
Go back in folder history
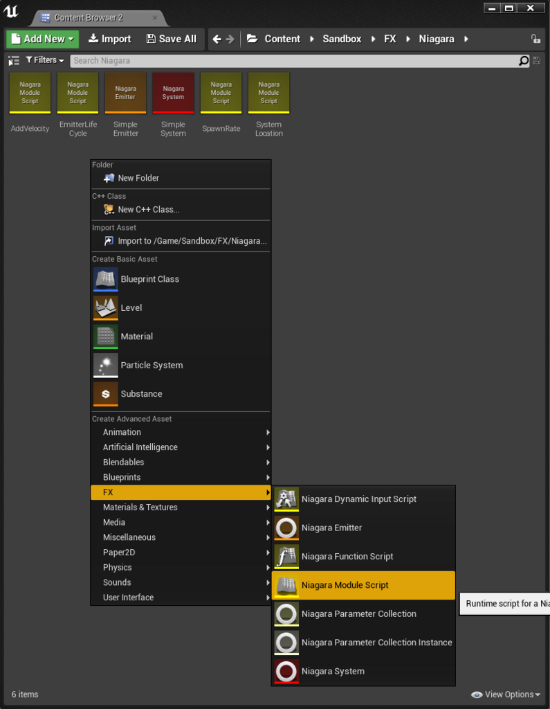click(217, 39)
